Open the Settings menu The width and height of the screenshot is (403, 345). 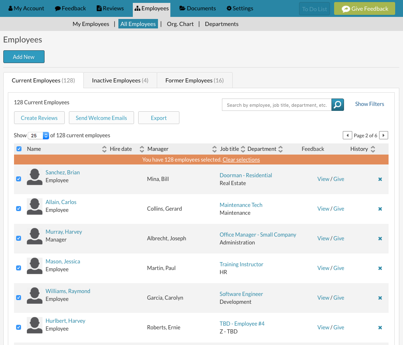click(240, 9)
